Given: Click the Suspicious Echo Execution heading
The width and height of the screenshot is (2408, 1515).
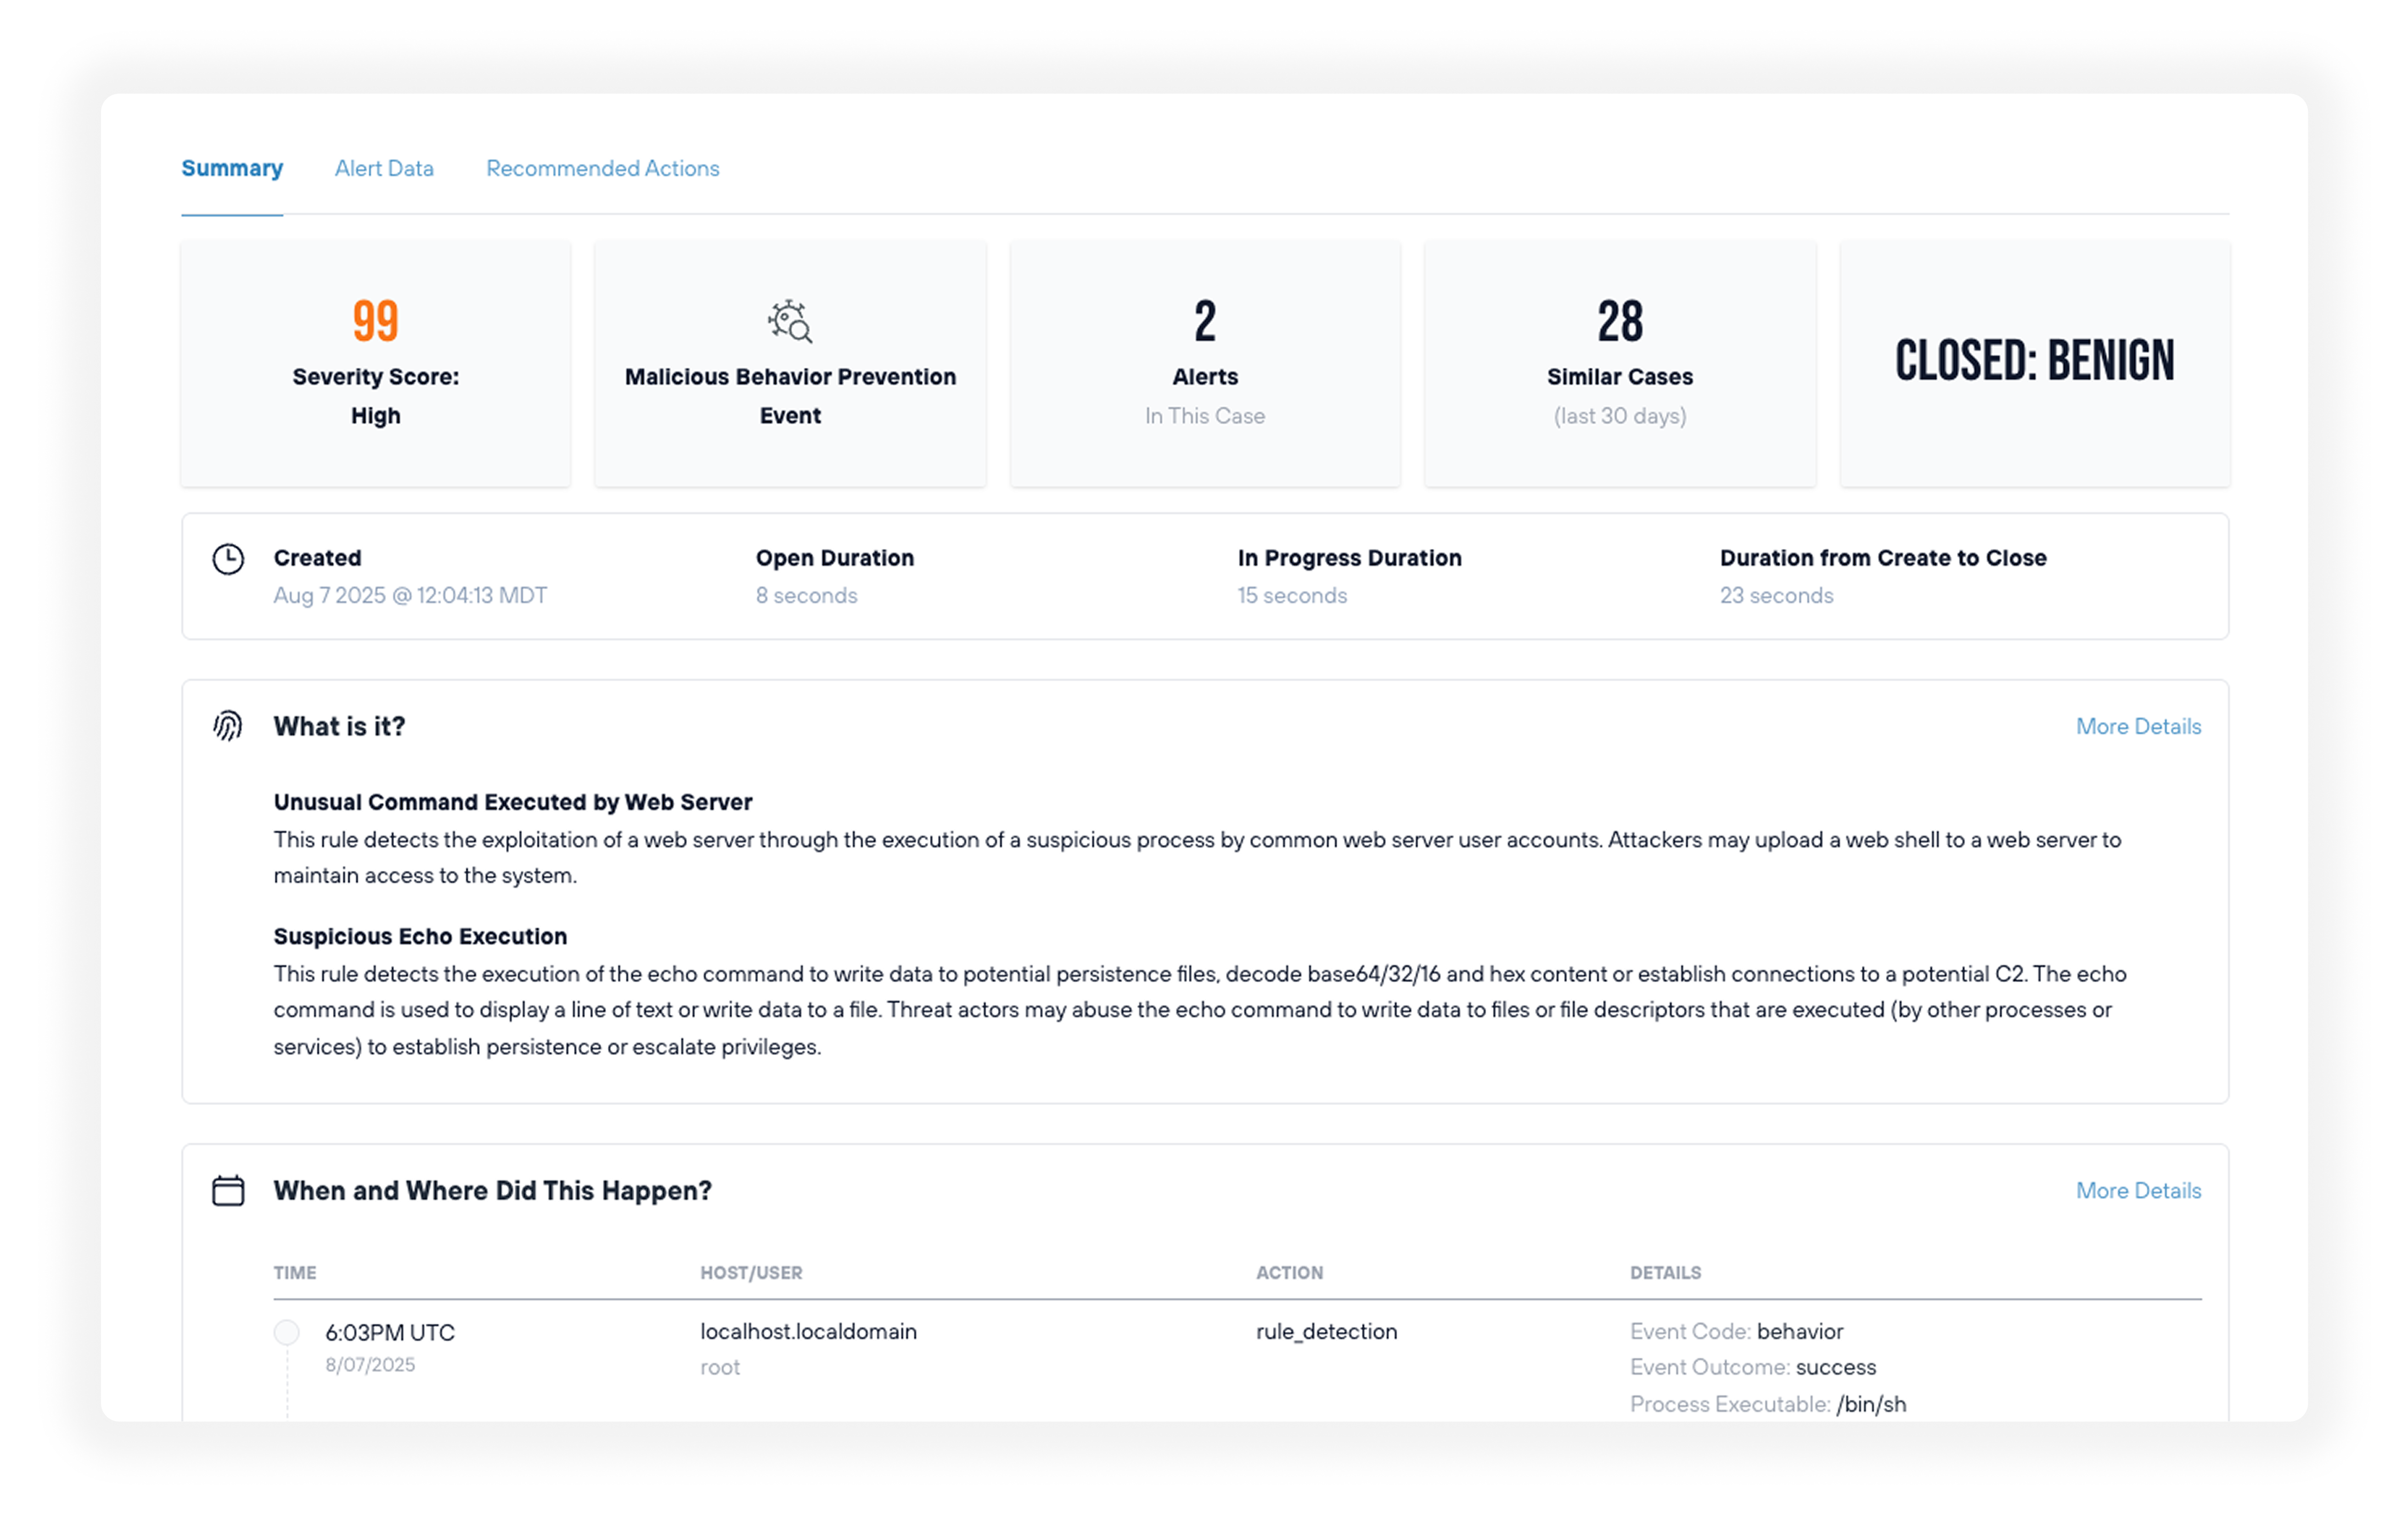Looking at the screenshot, I should (420, 936).
